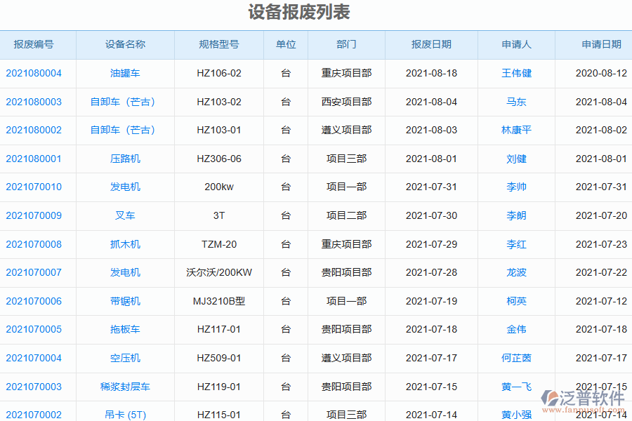The width and height of the screenshot is (632, 421).
Task: Select equipment 叉车
Action: [125, 215]
